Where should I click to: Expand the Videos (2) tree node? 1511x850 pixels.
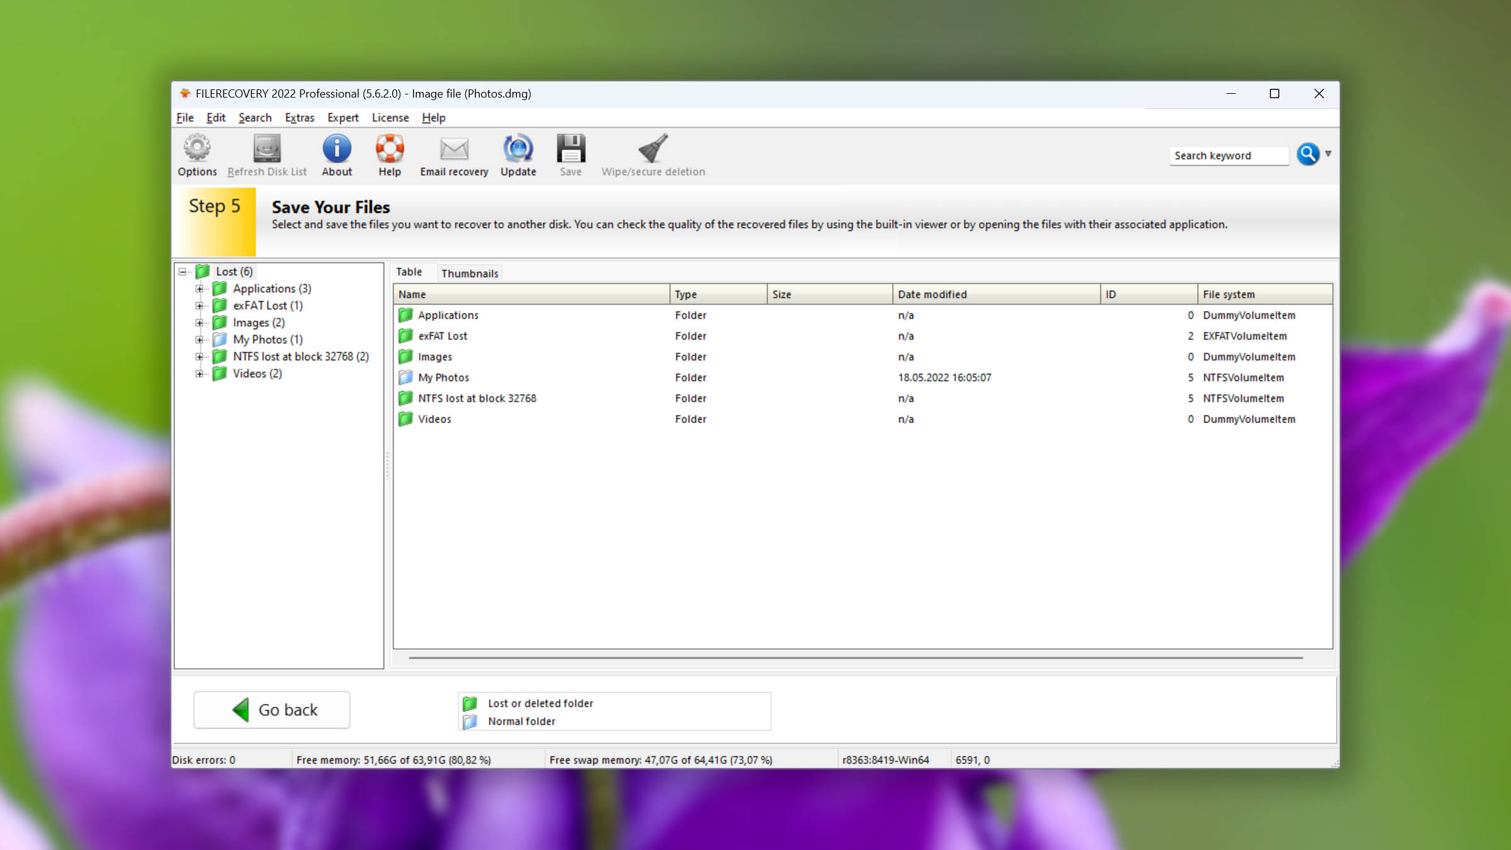click(200, 374)
